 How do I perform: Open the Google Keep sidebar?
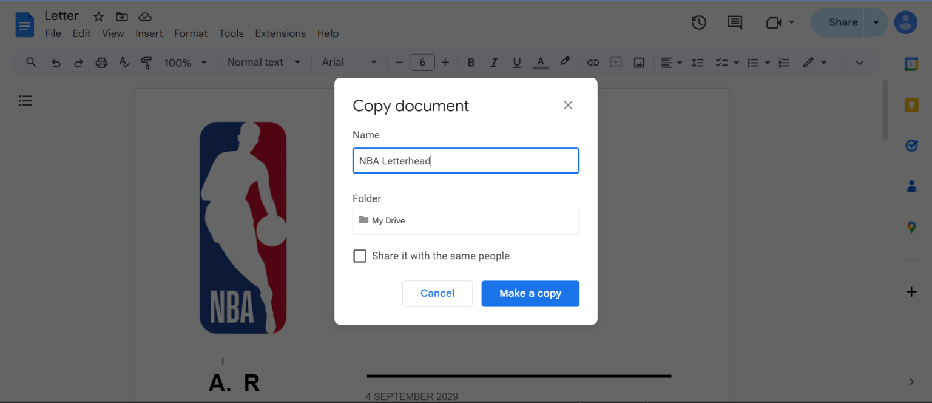click(911, 104)
